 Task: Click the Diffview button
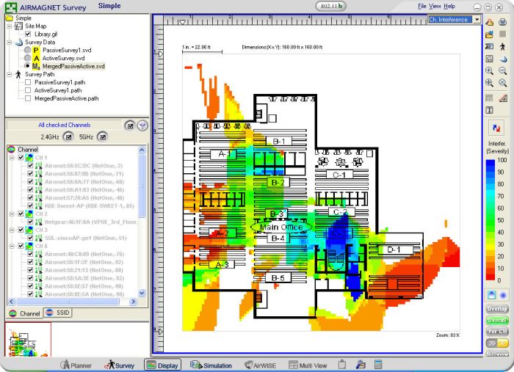[x=497, y=354]
